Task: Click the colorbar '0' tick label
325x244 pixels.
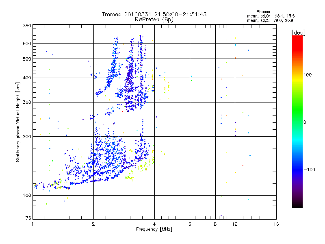Action: pyautogui.click(x=304, y=122)
